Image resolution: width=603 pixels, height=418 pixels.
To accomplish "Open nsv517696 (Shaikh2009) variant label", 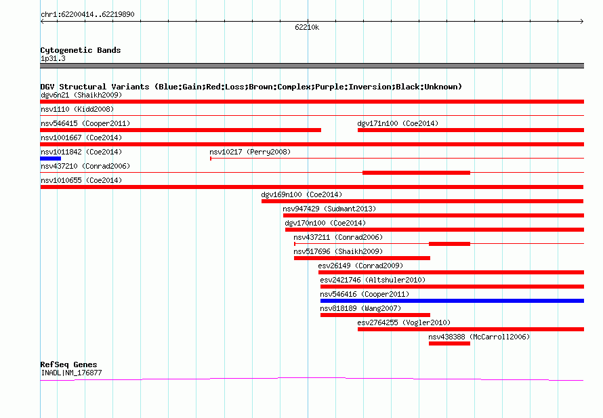I will (338, 251).
